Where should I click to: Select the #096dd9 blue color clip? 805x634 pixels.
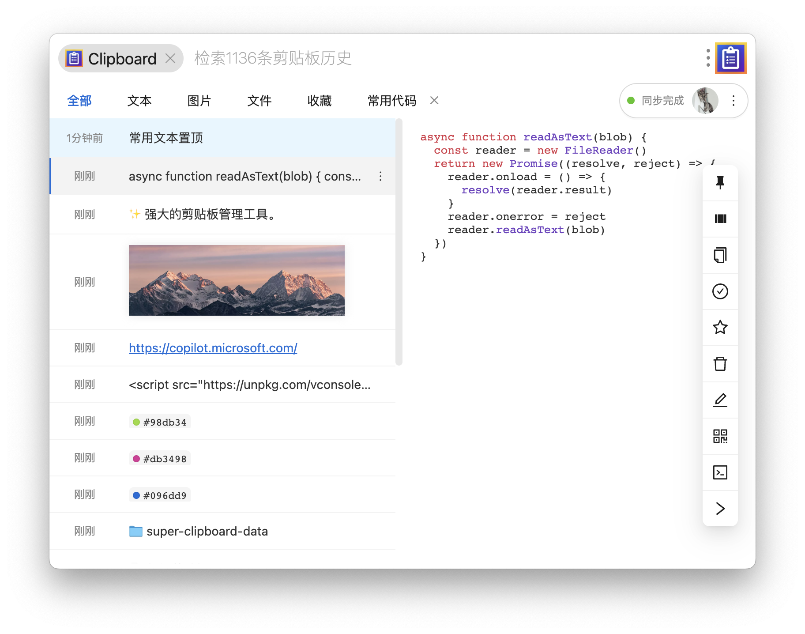pyautogui.click(x=160, y=495)
